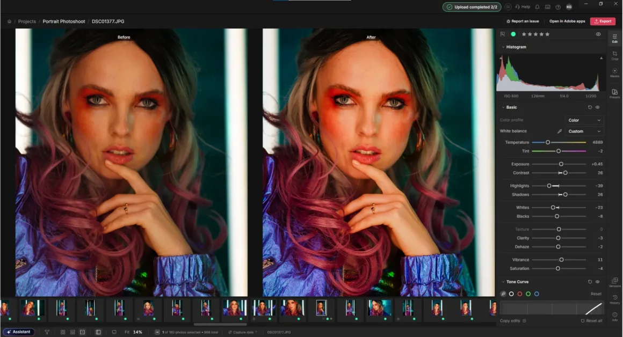Select the green curve channel
This screenshot has height=337, width=623.
(x=528, y=294)
